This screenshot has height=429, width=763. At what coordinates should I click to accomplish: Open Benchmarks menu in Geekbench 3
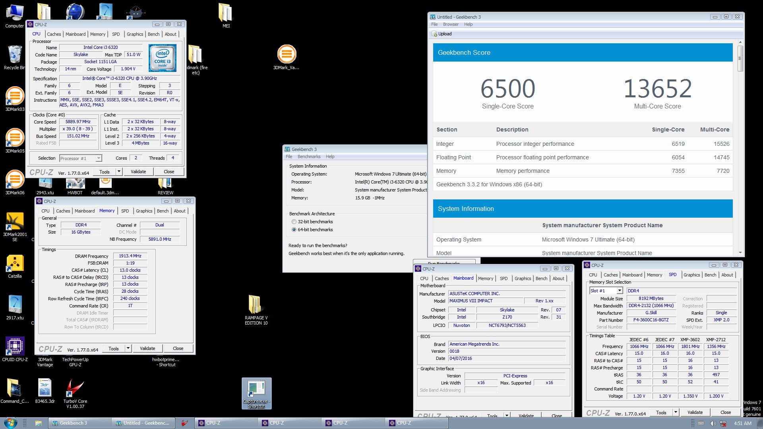309,157
